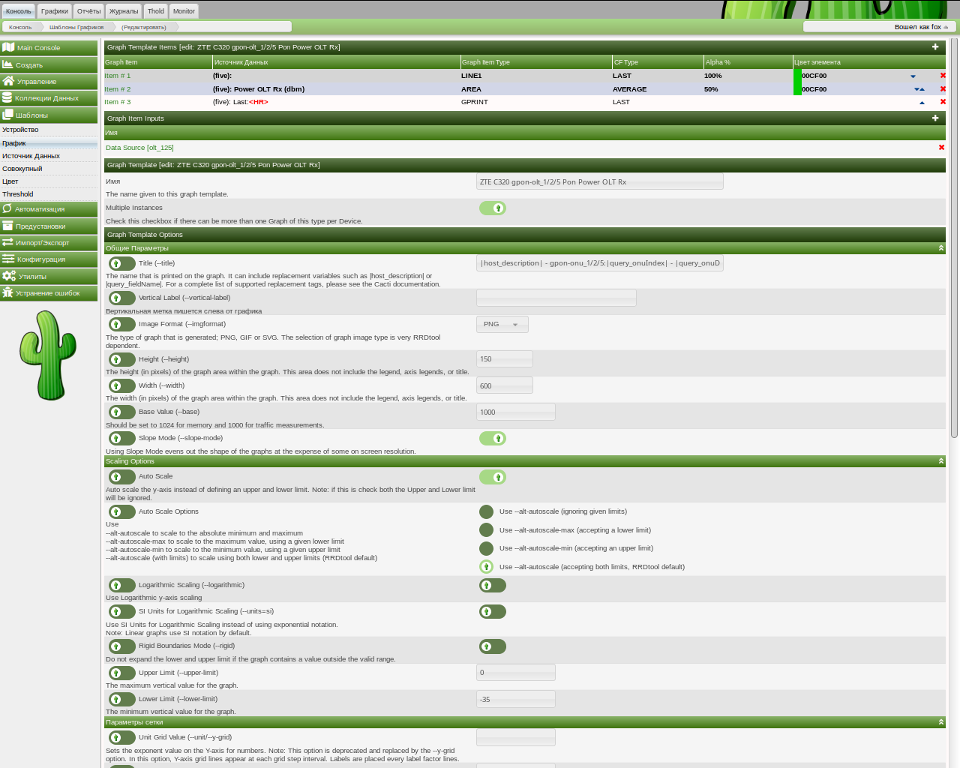
Task: Select Use --alt-autoscale (ignoring given limits) radio
Action: point(486,511)
